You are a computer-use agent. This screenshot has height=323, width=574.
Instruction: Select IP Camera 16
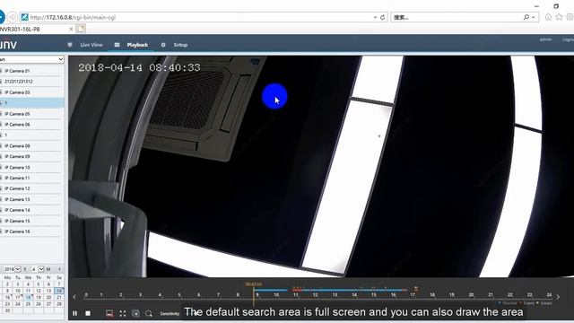[x=32, y=231]
